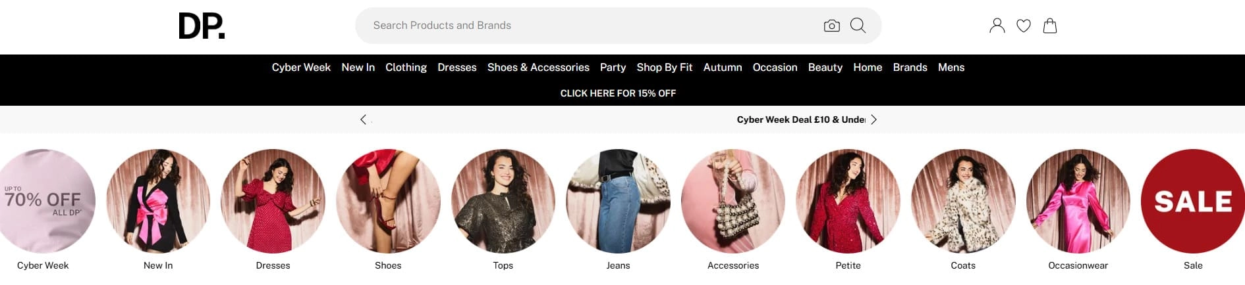Select the Dresses category thumbnail

coord(273,201)
